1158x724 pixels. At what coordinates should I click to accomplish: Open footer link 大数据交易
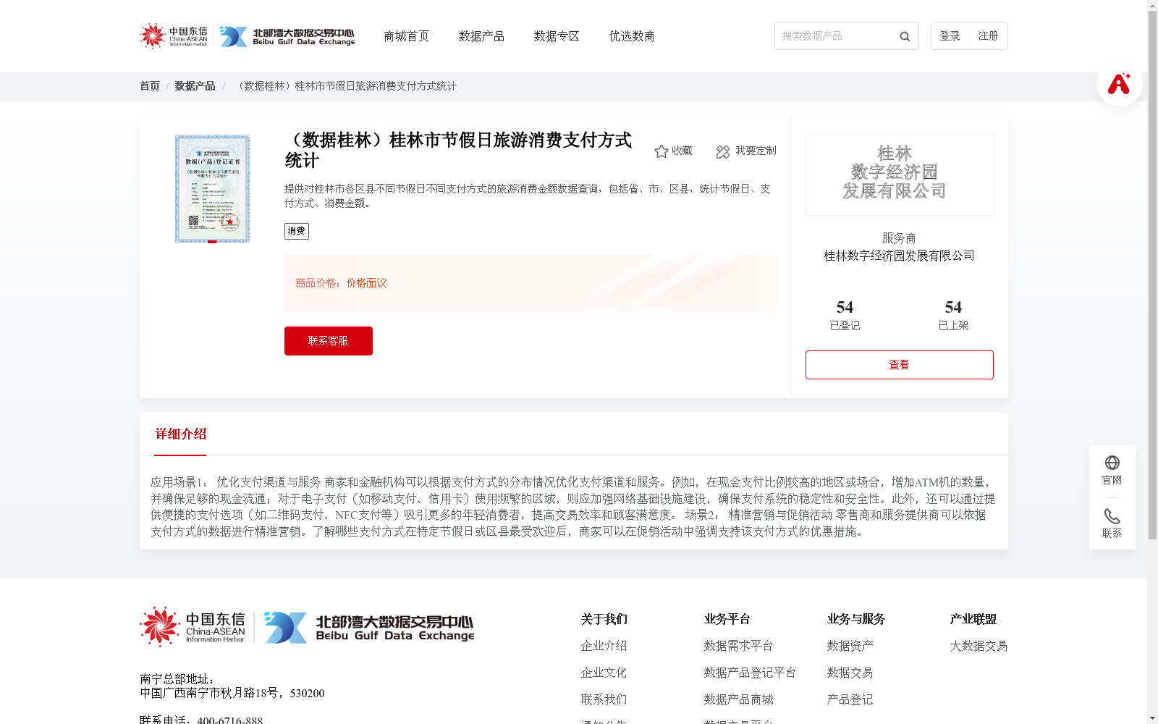[979, 646]
